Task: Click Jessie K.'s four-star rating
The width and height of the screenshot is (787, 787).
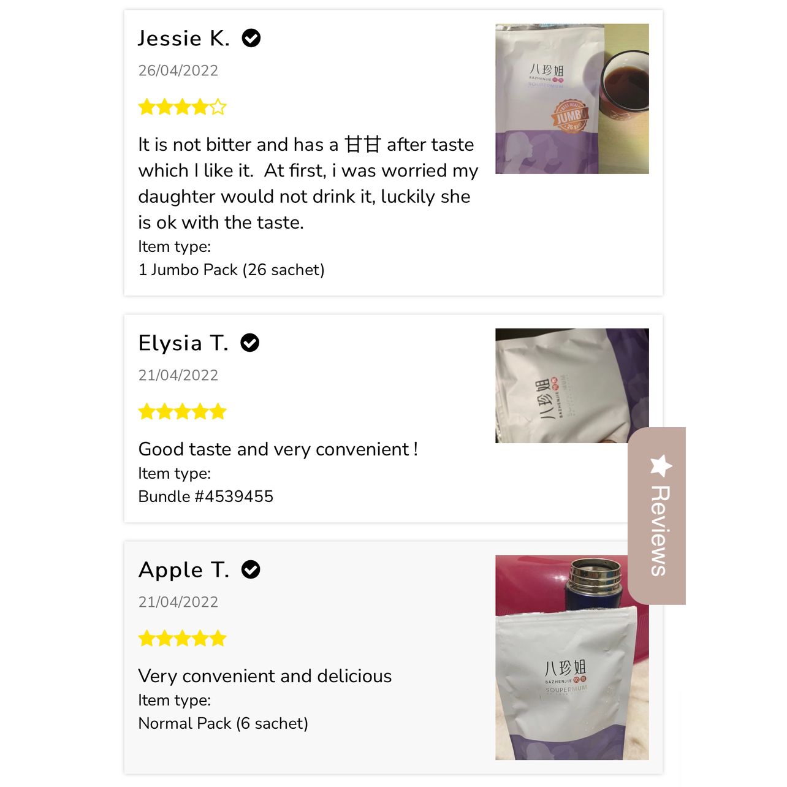Action: coord(183,107)
